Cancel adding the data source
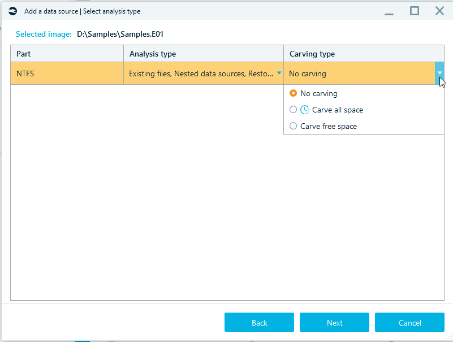This screenshot has width=453, height=342. point(409,322)
